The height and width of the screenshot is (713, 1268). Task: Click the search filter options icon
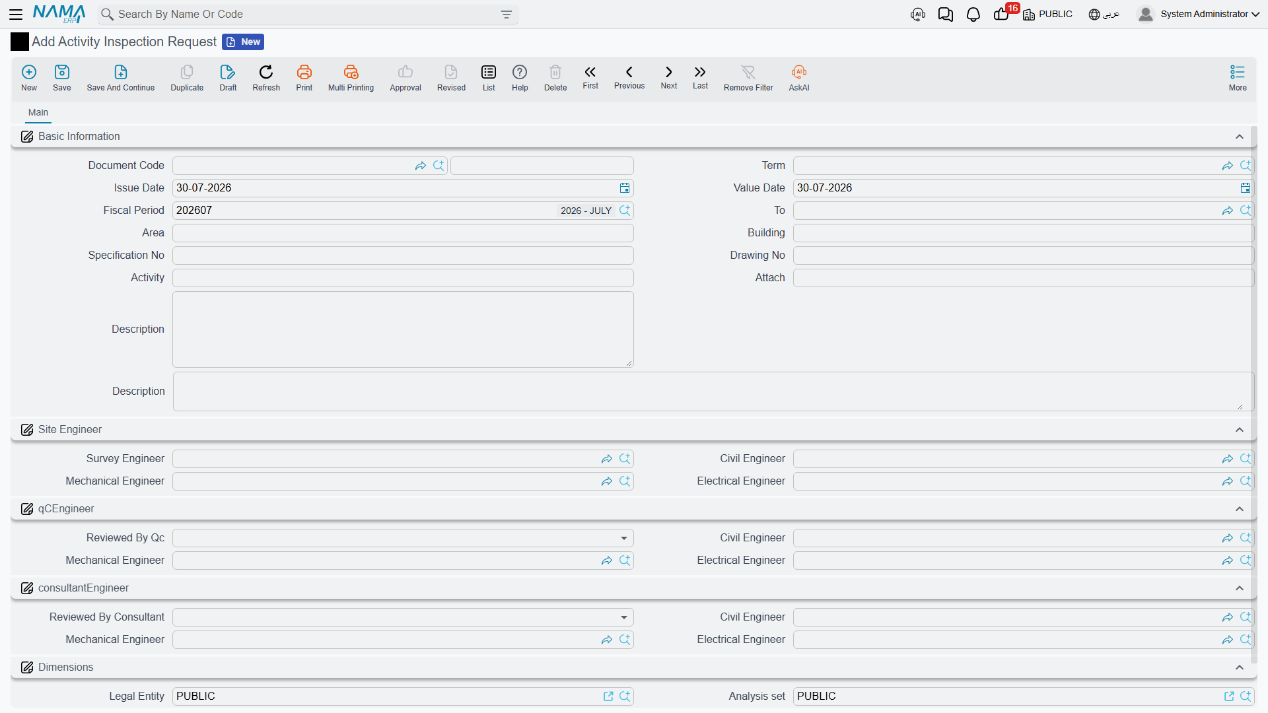tap(507, 15)
